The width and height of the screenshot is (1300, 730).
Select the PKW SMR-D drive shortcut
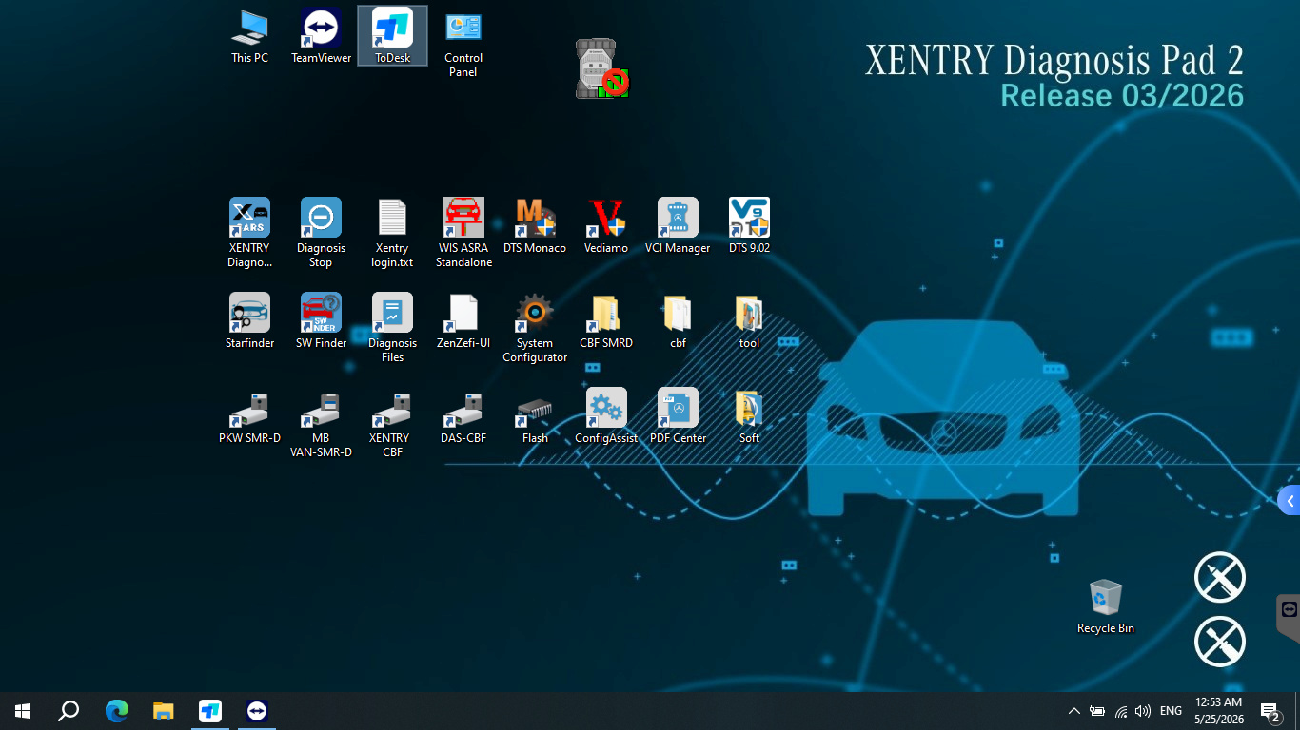(x=249, y=416)
